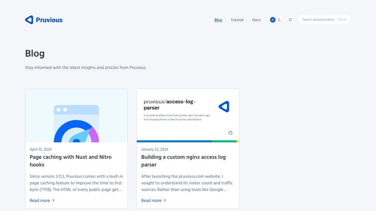Open the access-log-parser article thumbnail
This screenshot has height=211, width=376.
(188, 115)
